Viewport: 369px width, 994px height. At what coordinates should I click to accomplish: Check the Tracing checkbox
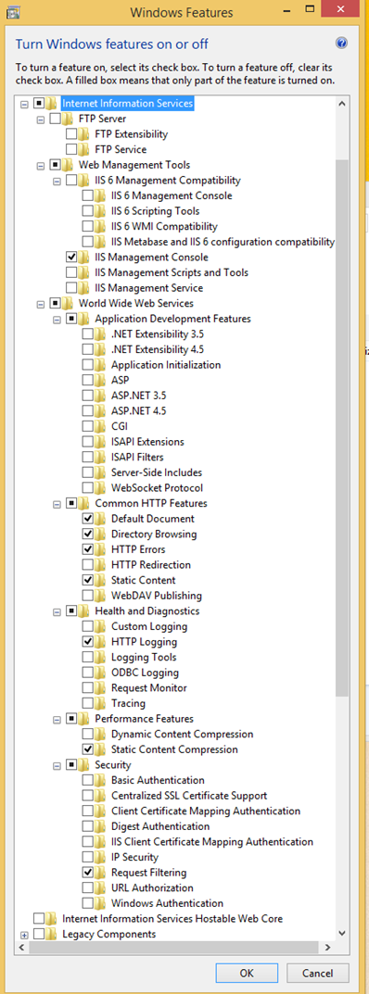tap(87, 703)
